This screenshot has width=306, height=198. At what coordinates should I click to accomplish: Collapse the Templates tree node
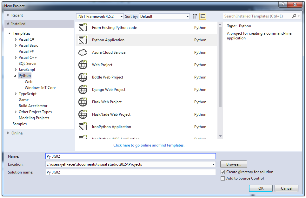click(9, 33)
